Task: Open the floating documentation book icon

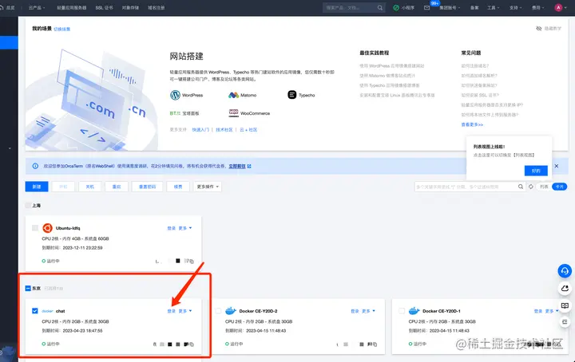Action: (565, 305)
